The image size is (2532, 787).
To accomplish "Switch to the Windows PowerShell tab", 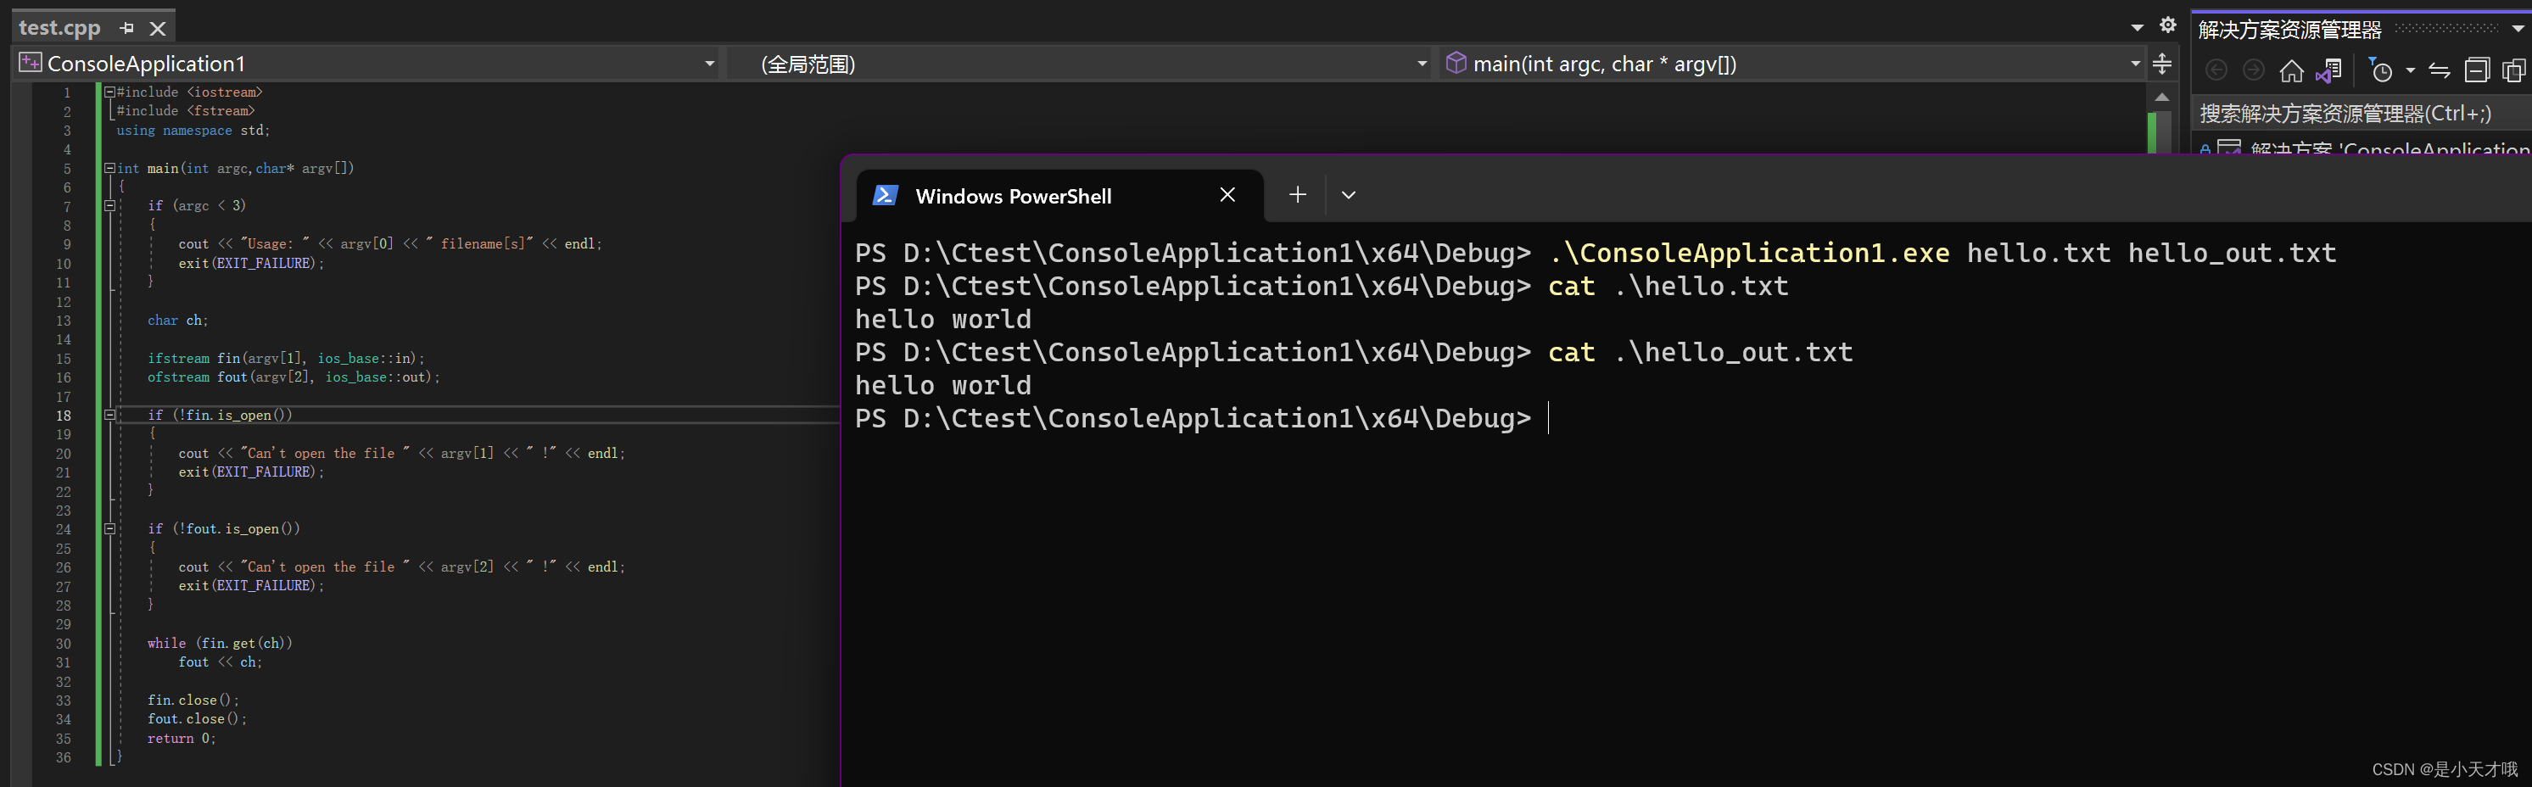I will [1014, 196].
